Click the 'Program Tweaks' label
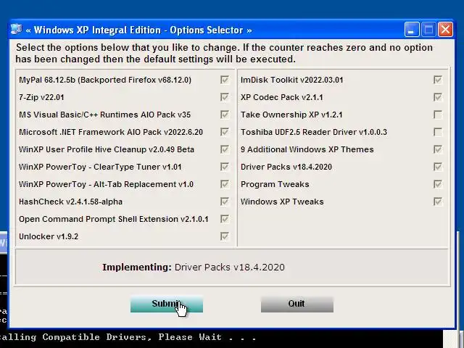 [275, 184]
